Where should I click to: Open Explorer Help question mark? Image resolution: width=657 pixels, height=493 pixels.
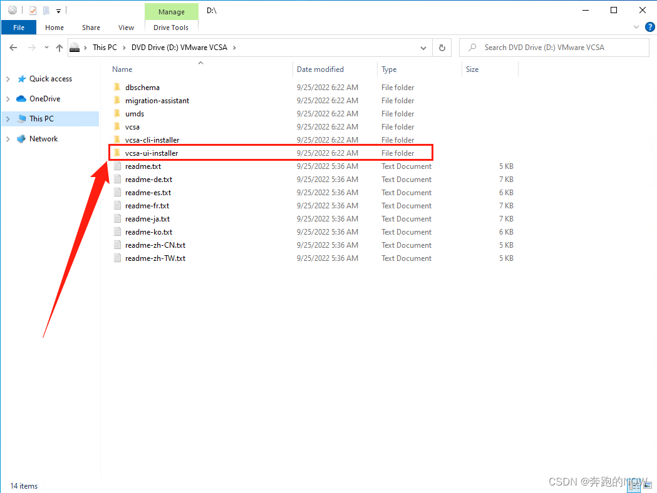tap(650, 27)
